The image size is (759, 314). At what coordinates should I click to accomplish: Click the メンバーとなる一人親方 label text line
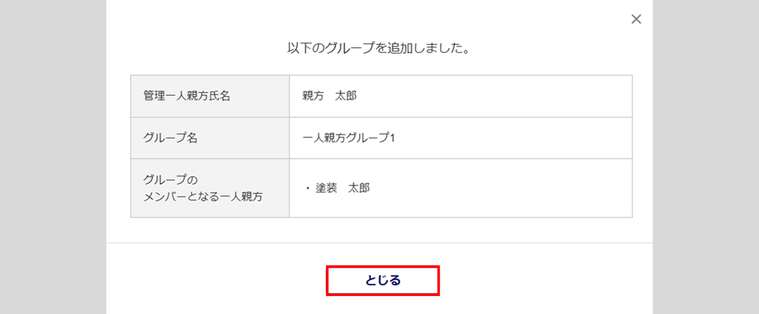tap(203, 196)
